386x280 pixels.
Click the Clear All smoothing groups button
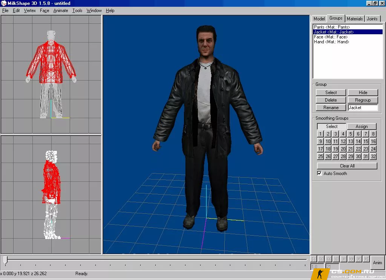347,166
